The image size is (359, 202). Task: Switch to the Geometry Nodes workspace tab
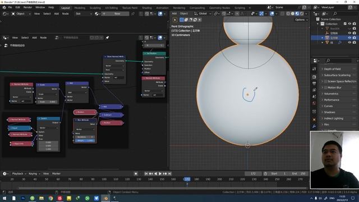(219, 8)
